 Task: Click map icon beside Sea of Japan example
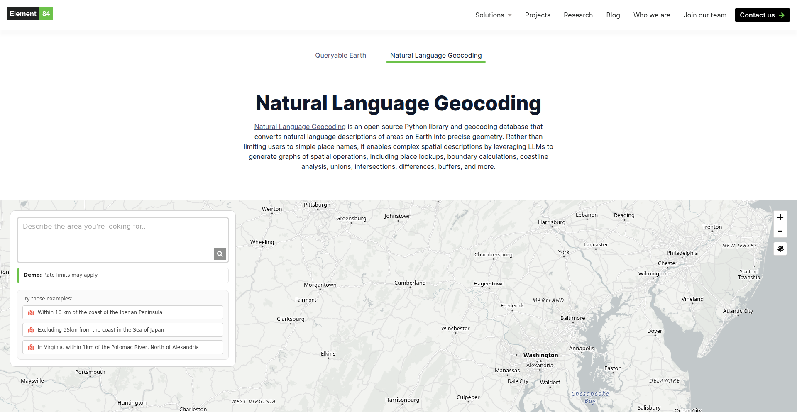click(x=31, y=330)
